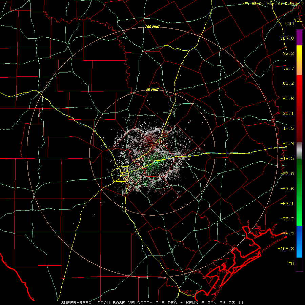Click the 0.5 DEG elevation text in caption
The height and width of the screenshot is (305, 305).
tap(166, 303)
